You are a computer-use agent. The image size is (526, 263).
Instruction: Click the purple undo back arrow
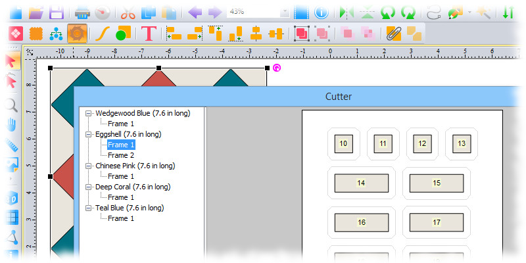pos(195,12)
